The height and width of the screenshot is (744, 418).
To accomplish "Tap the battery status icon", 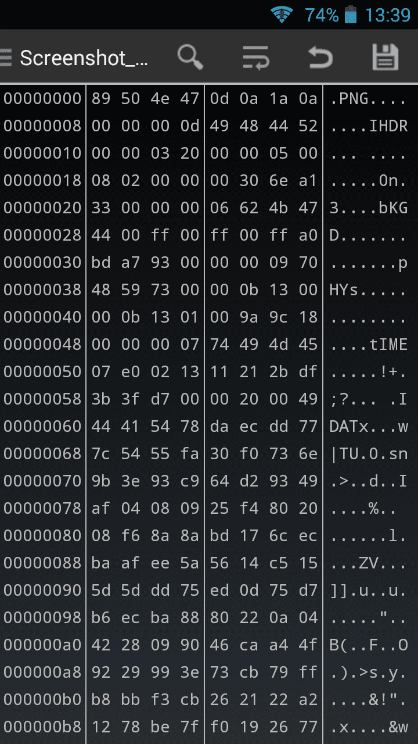I will tap(350, 15).
